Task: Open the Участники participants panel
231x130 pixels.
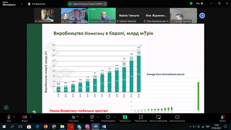Action: 74,118
